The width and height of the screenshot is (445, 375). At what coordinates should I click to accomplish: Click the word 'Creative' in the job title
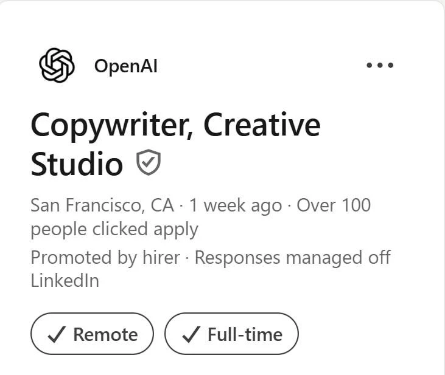pos(262,125)
